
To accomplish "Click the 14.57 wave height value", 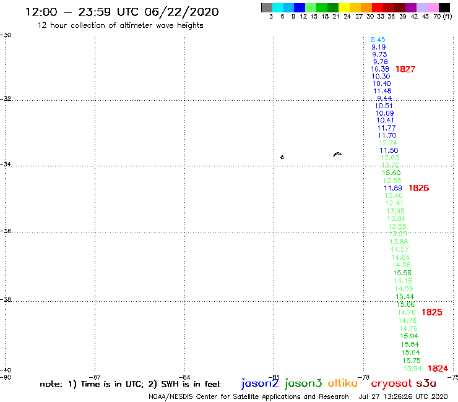I will point(400,250).
